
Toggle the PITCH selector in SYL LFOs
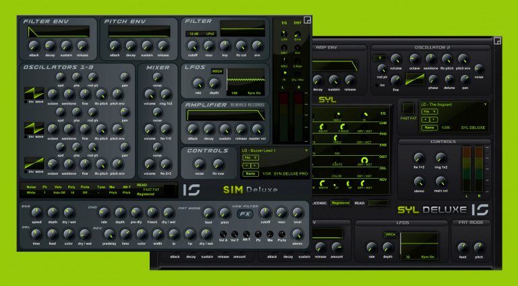(x=391, y=235)
